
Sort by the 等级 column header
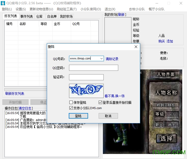[x=46, y=24]
